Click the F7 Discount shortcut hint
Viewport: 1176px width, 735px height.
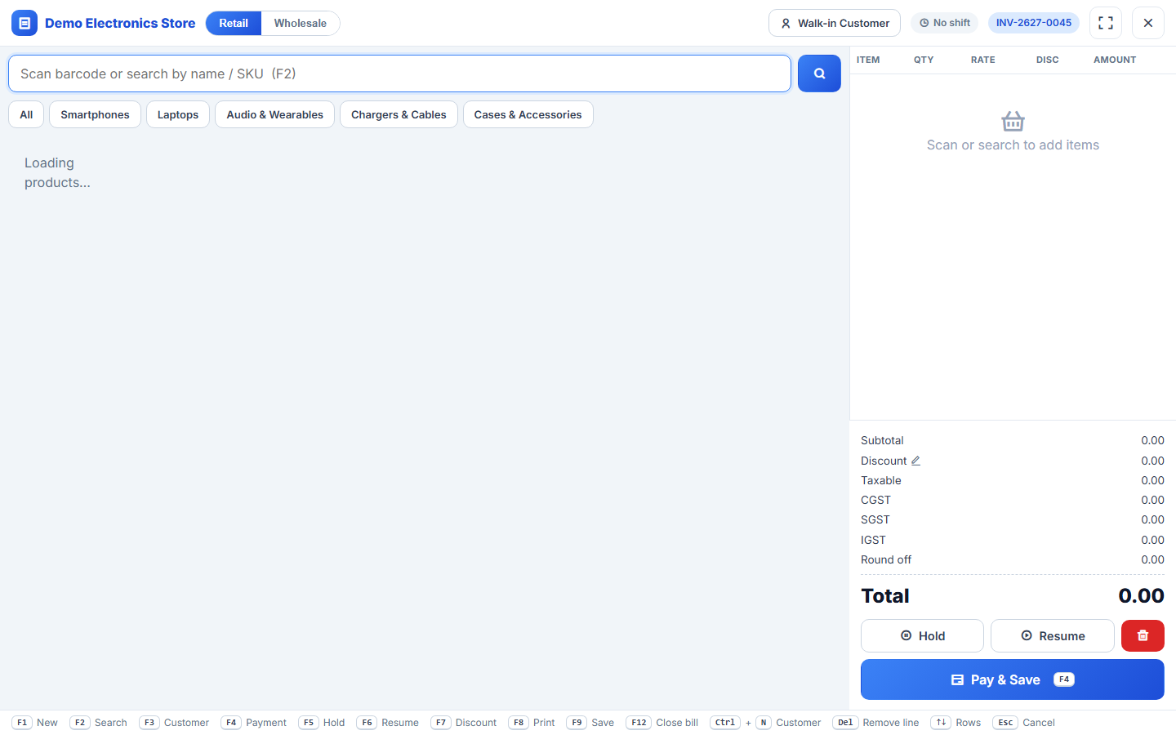[464, 723]
